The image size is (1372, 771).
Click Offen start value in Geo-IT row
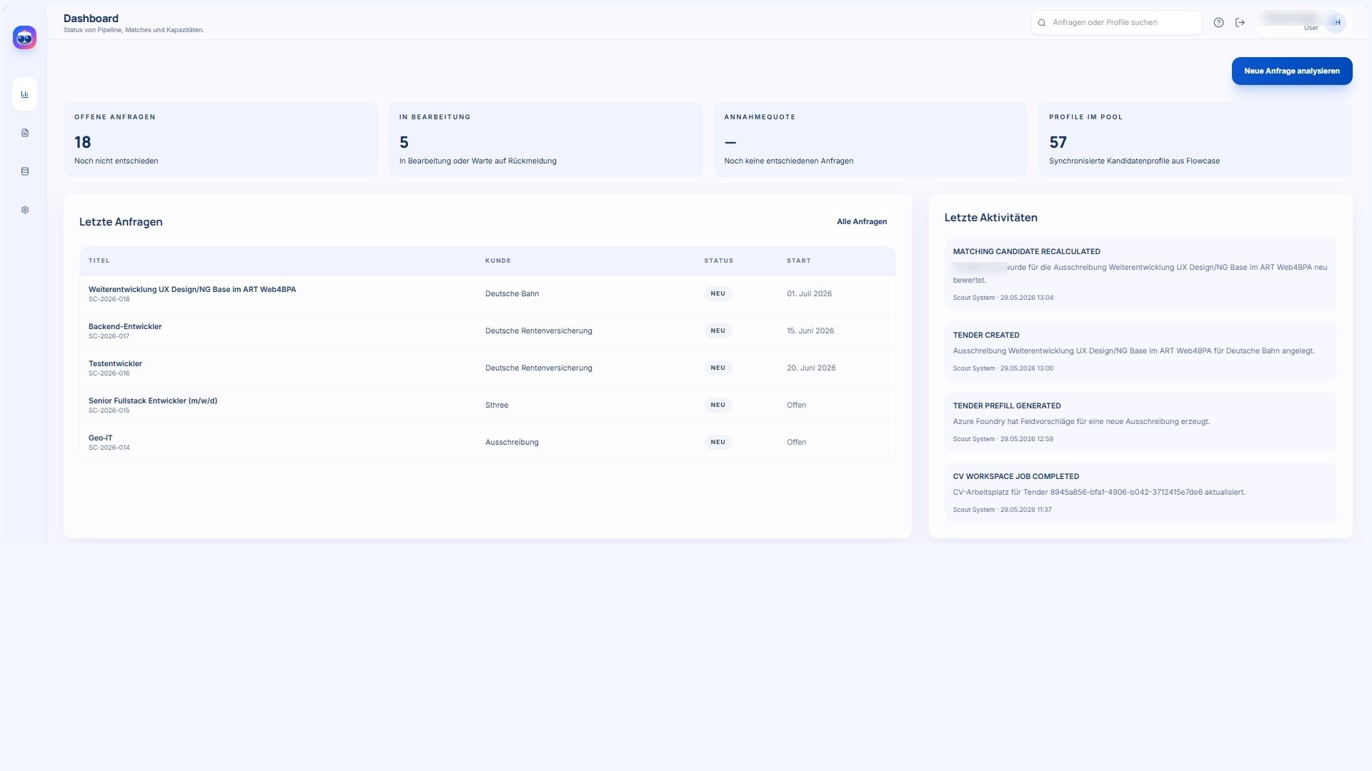tap(796, 443)
